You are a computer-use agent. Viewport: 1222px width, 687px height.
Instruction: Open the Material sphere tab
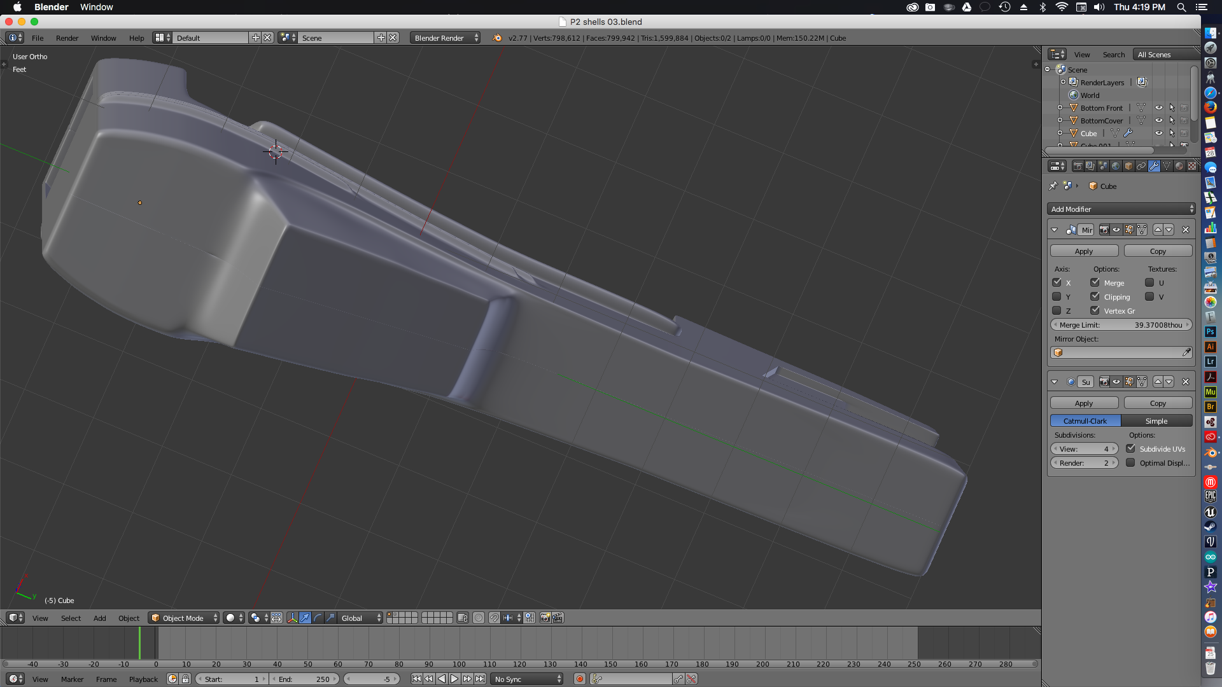pyautogui.click(x=1179, y=166)
